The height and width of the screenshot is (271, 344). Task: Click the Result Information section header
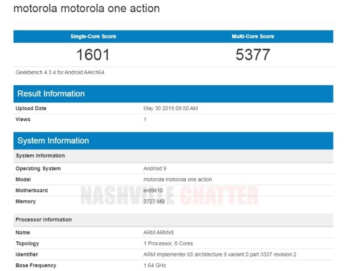[x=51, y=94]
